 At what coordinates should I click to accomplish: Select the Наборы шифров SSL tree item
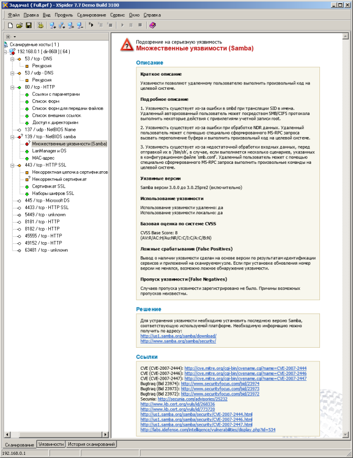pos(53,193)
